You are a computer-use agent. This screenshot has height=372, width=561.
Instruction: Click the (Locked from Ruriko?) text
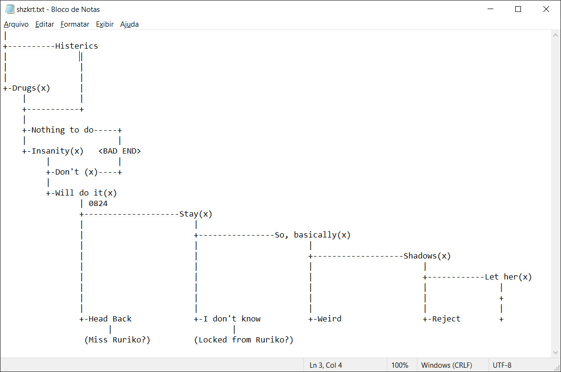[x=244, y=340]
